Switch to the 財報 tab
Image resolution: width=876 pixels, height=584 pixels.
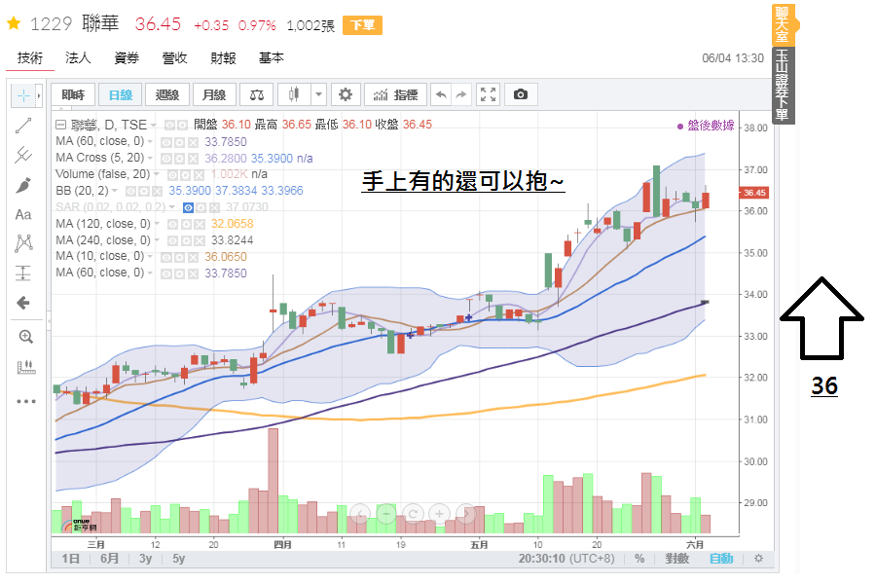pos(223,57)
